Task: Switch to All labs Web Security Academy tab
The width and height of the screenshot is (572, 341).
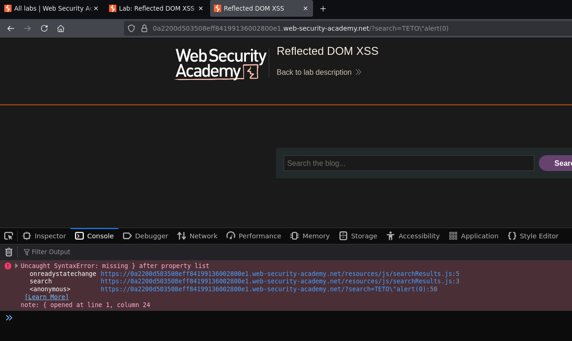Action: 51,8
